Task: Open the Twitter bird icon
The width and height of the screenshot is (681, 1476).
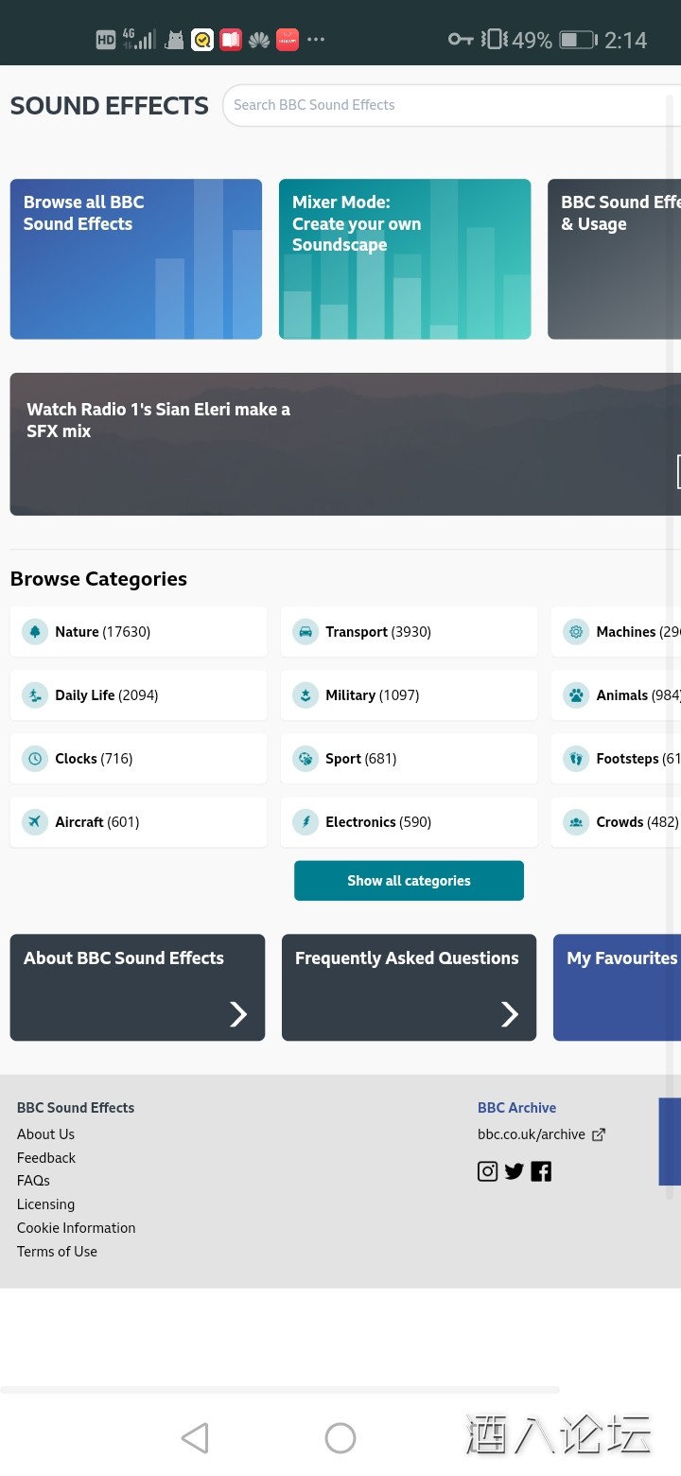Action: pyautogui.click(x=515, y=1171)
